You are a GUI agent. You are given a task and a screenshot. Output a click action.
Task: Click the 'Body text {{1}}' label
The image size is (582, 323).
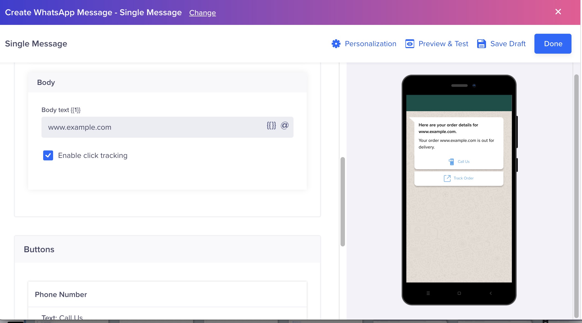click(61, 110)
